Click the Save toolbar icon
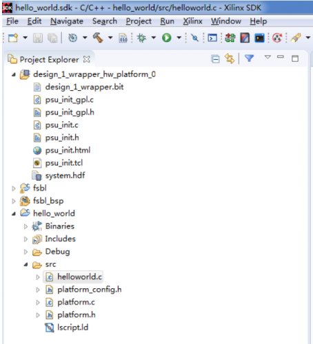313x344 pixels. [38, 38]
